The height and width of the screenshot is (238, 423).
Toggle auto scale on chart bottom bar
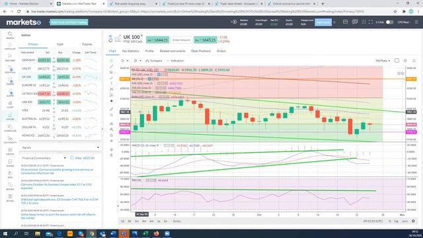point(404,221)
